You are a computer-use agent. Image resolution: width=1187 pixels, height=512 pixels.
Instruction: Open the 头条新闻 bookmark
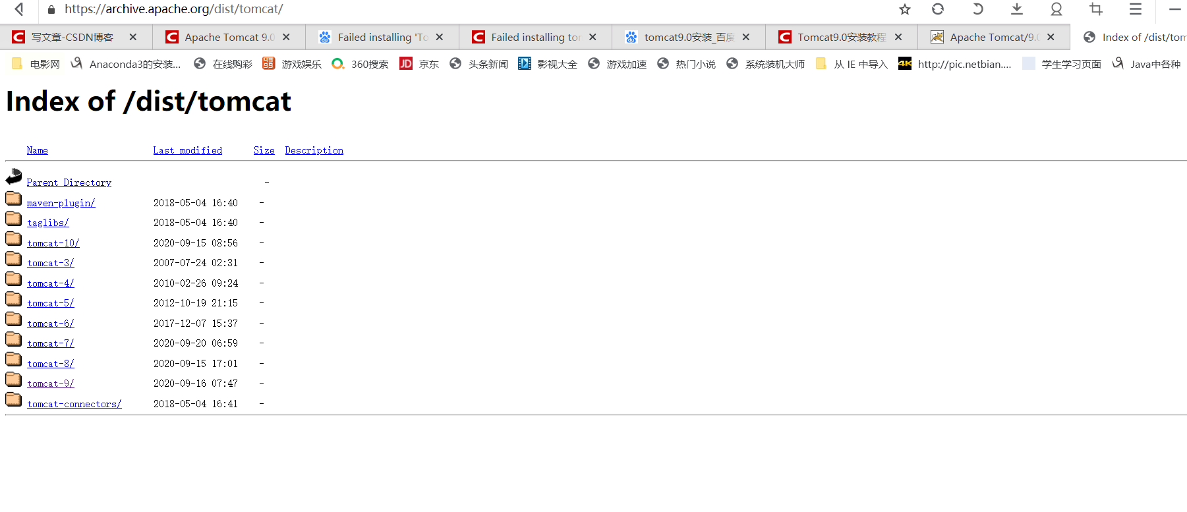click(478, 64)
